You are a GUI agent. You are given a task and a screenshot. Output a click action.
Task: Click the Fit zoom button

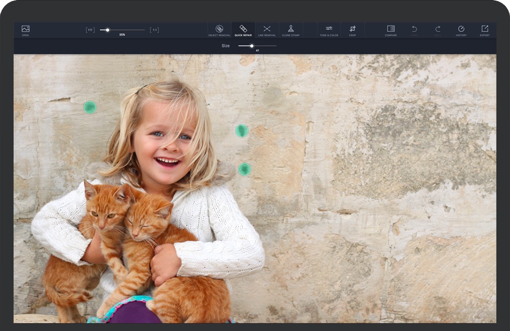pyautogui.click(x=90, y=30)
